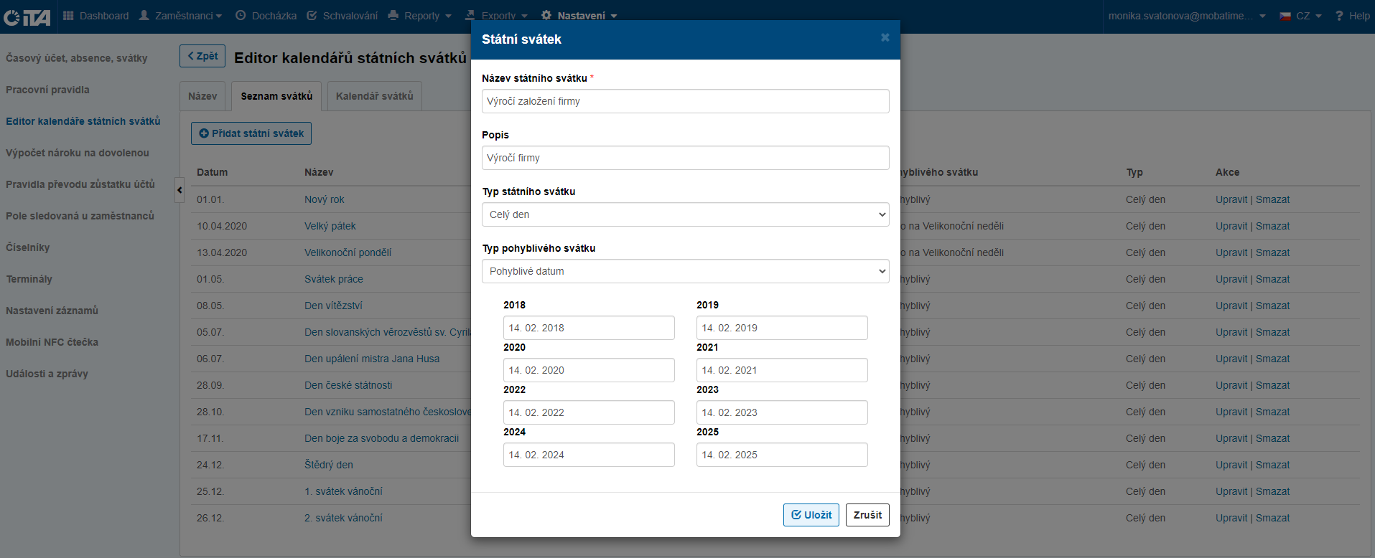Click the Popis text field

[x=685, y=158]
